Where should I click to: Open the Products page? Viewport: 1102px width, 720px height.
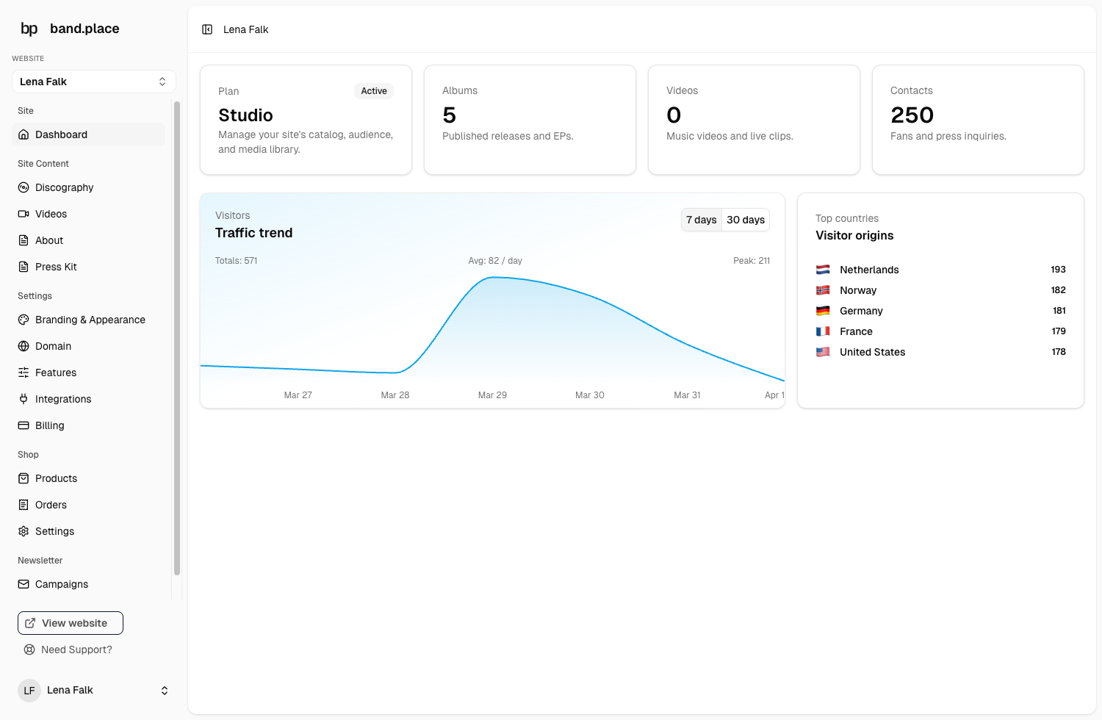click(56, 478)
